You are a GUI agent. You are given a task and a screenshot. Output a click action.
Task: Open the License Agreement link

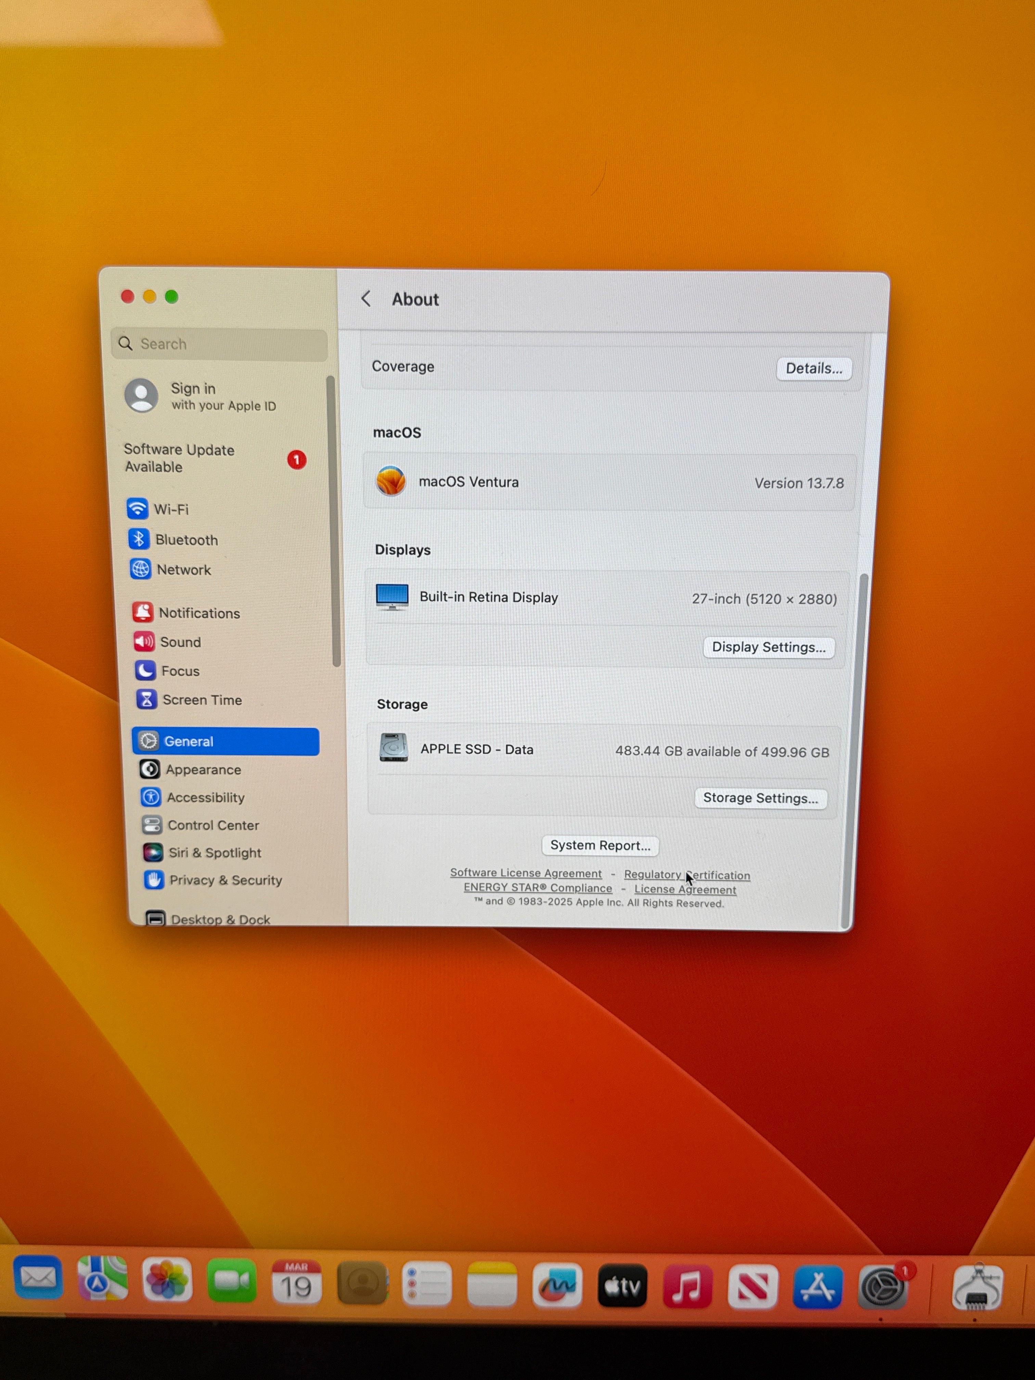point(685,889)
